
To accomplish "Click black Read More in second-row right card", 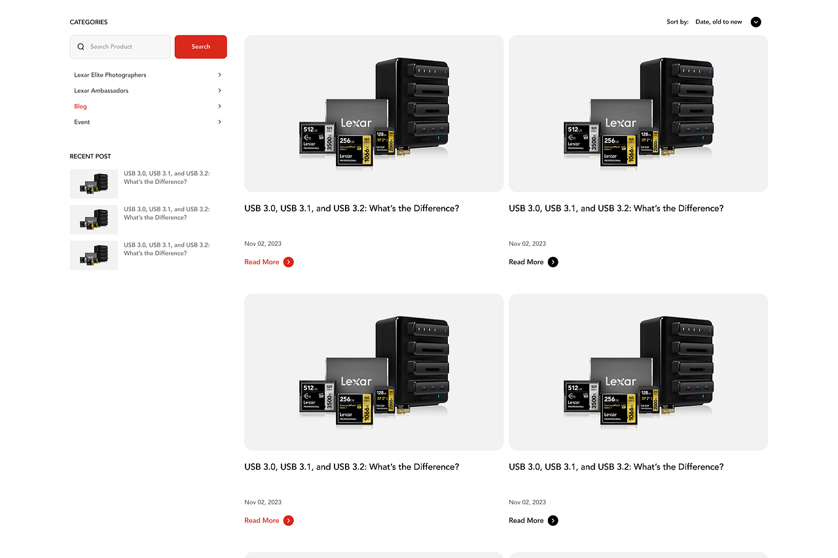I will (x=526, y=521).
